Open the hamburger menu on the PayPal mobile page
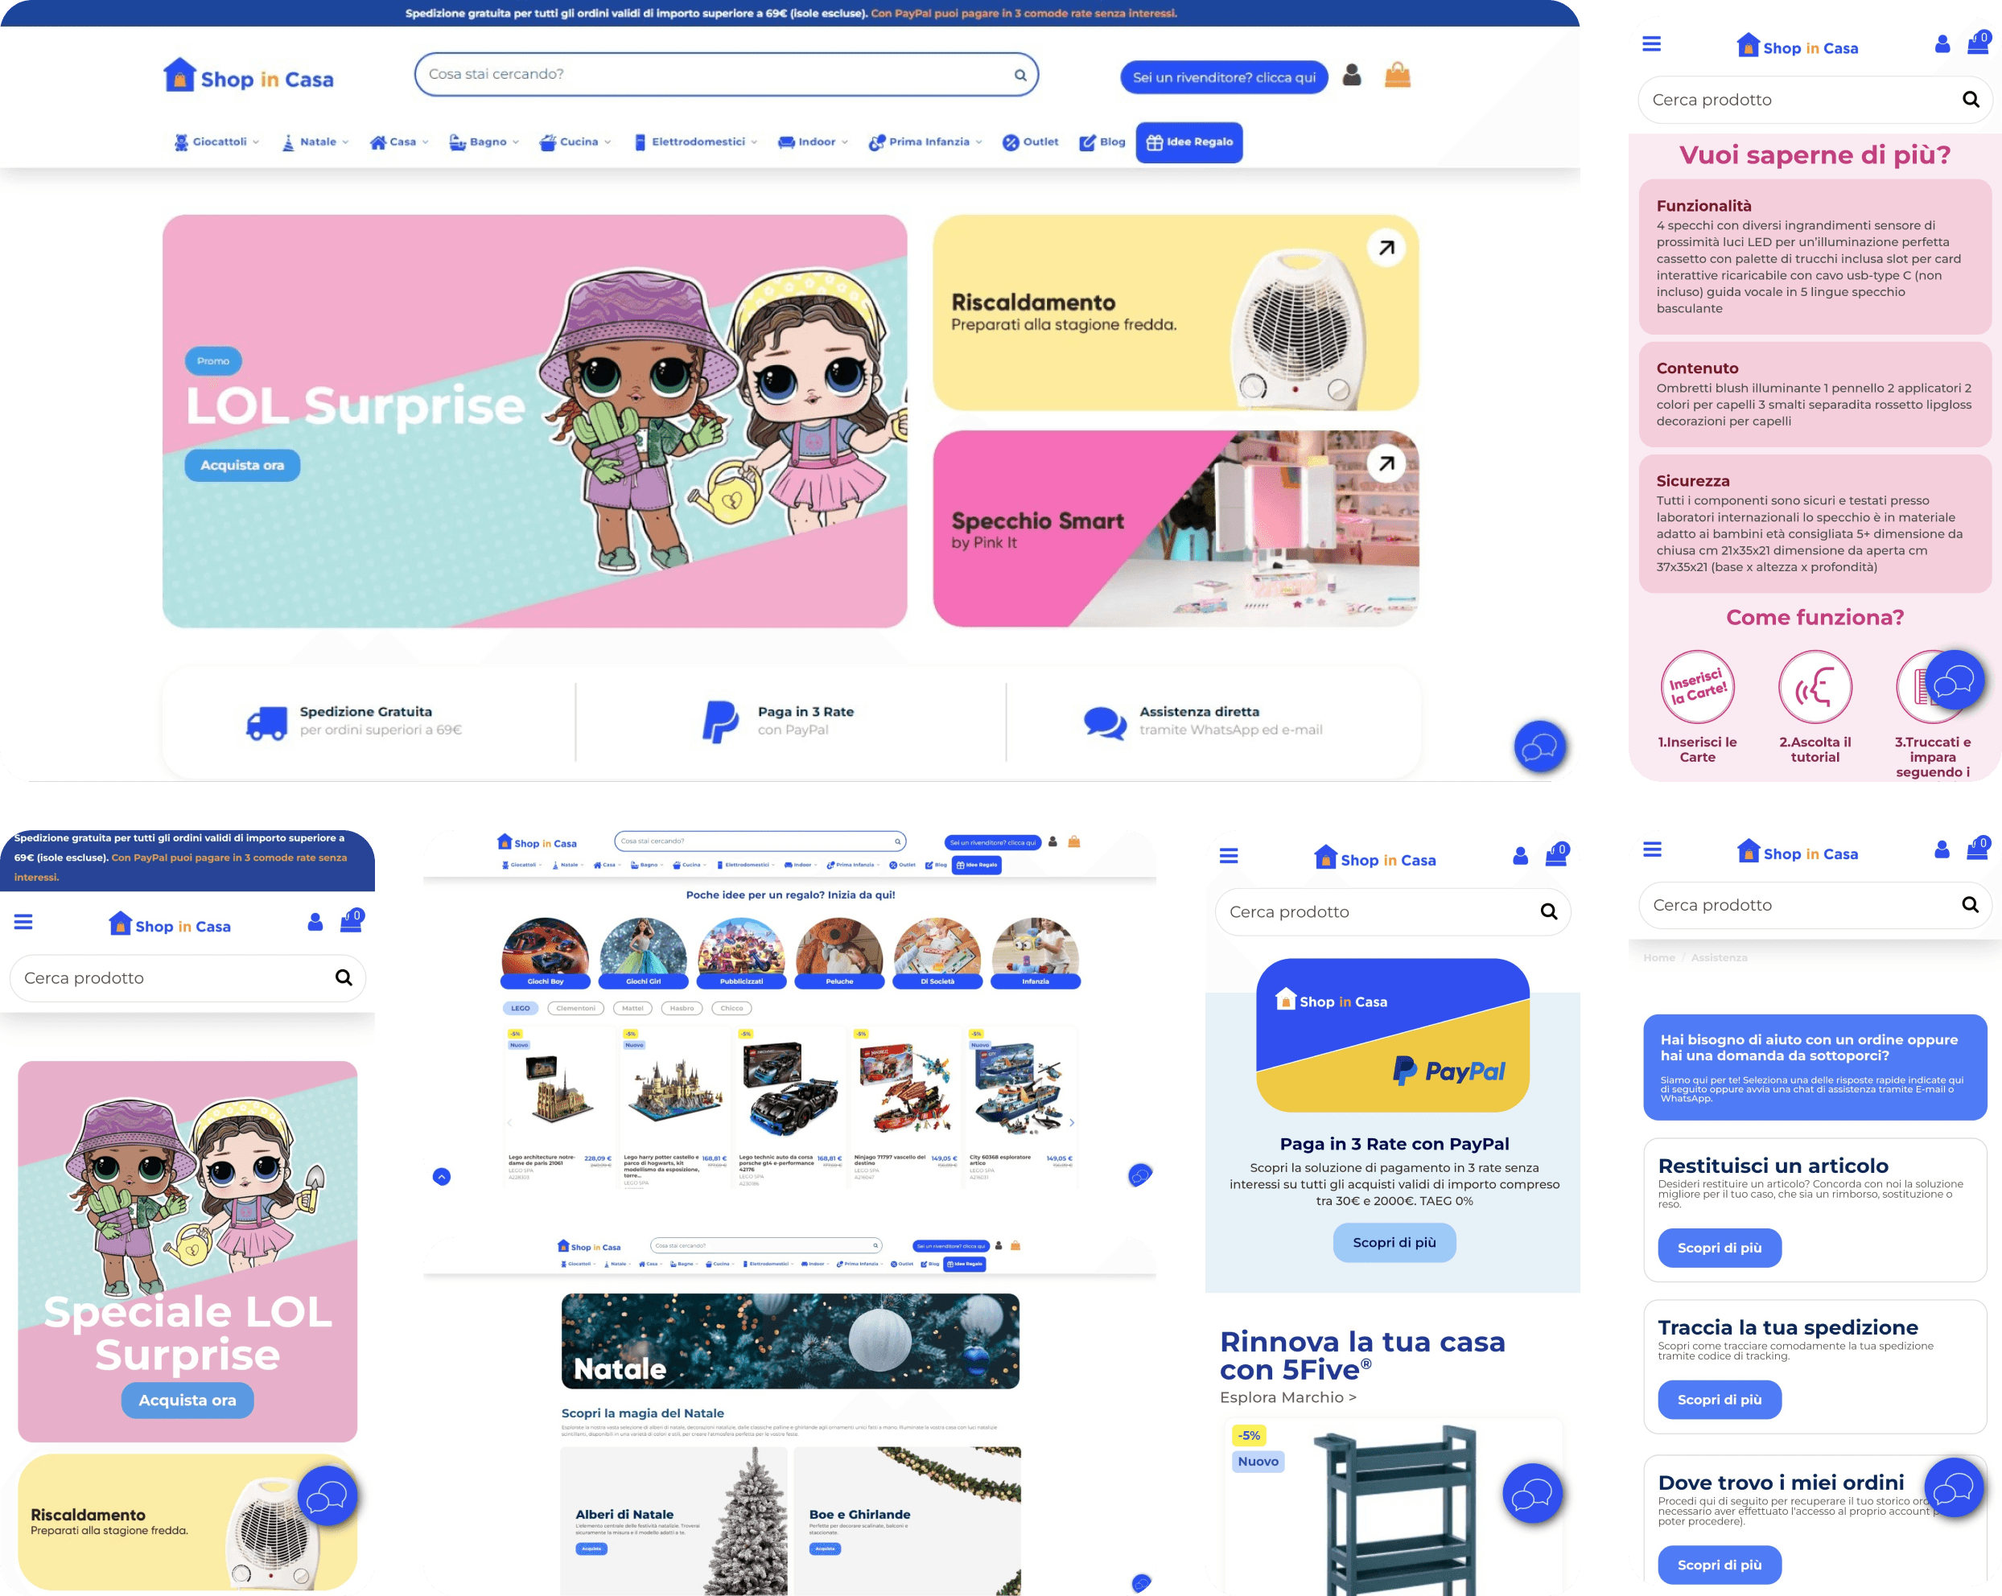This screenshot has height=1596, width=2002. coord(1229,856)
